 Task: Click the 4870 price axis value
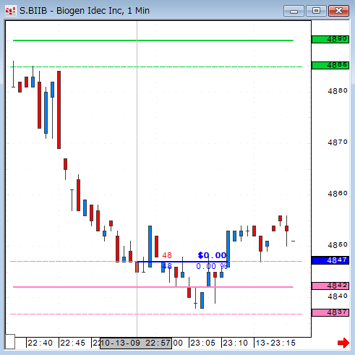pos(338,142)
